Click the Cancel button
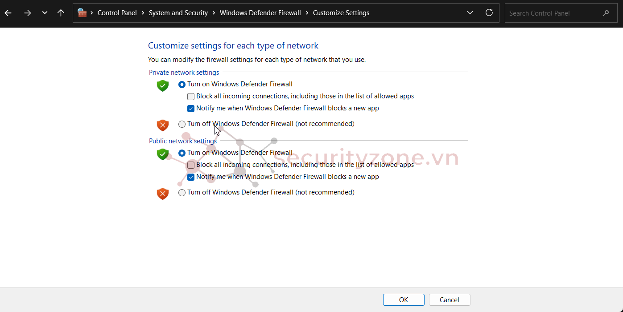This screenshot has height=312, width=623. point(450,300)
